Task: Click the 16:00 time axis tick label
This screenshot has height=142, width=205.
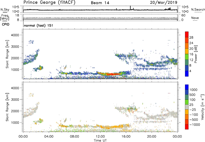Action: pos(126,137)
